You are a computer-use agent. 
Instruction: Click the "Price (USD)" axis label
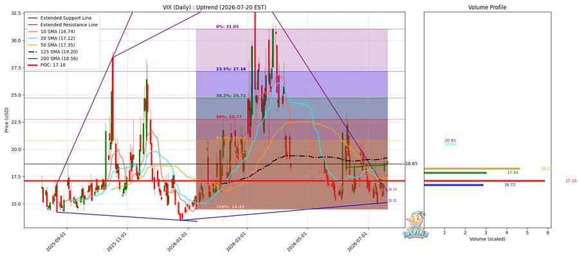tap(6, 120)
